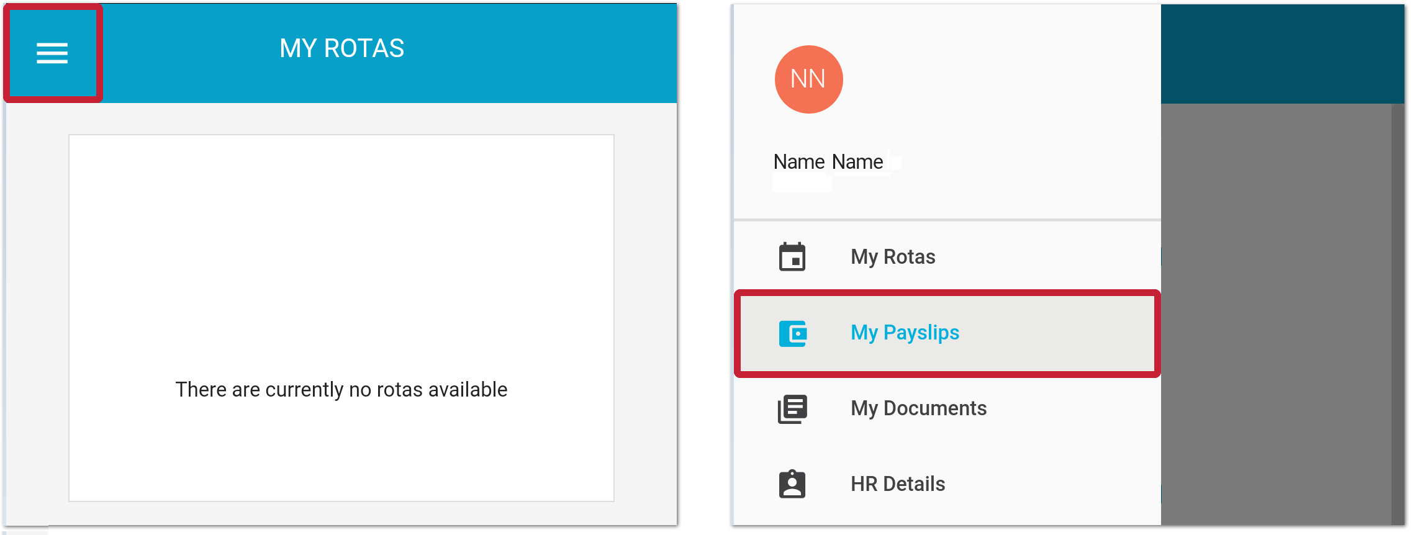Click the orange NN profile avatar
This screenshot has height=535, width=1415.
(808, 79)
